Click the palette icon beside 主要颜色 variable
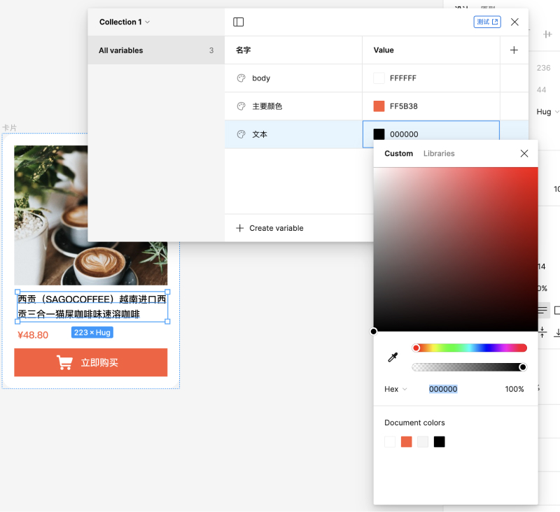Viewport: 560px width, 512px height. click(241, 106)
